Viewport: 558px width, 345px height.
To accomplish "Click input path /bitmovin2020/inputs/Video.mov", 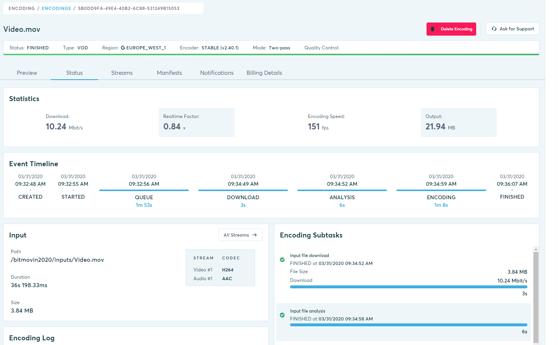I will click(57, 260).
